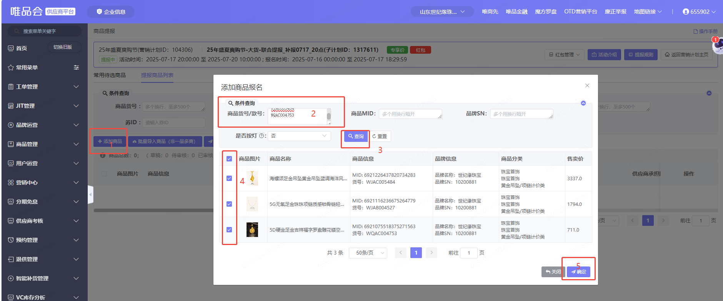The image size is (723, 301).
Task: Uncheck the row with 货号 WJAC005484
Action: coord(229,178)
